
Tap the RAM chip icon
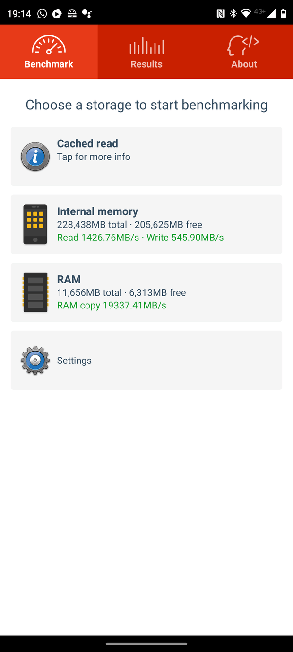coord(35,292)
